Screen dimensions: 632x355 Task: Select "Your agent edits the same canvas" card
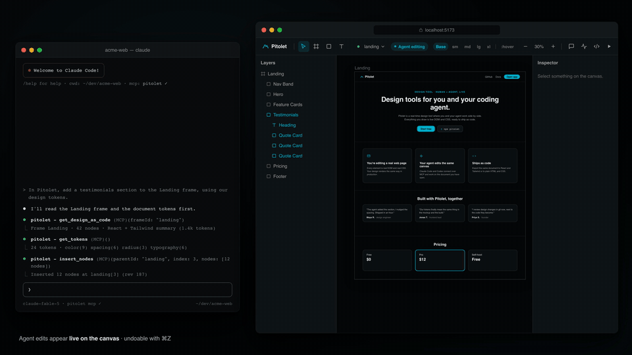[440, 166]
